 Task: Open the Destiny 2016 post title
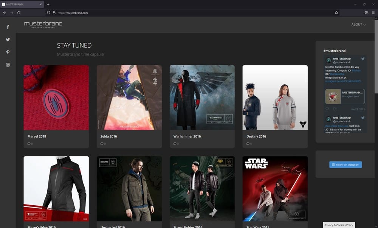point(256,136)
